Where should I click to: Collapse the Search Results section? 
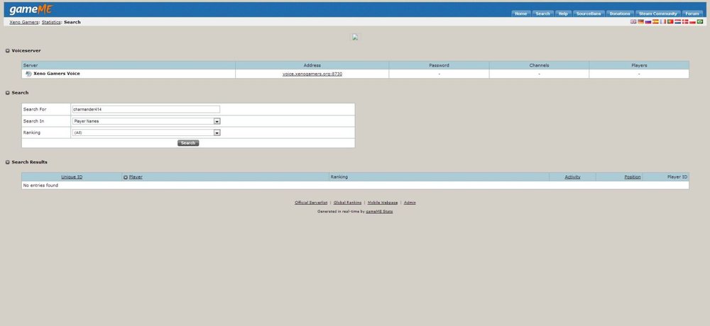(x=8, y=162)
